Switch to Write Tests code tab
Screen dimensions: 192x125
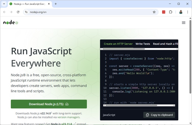(143, 44)
